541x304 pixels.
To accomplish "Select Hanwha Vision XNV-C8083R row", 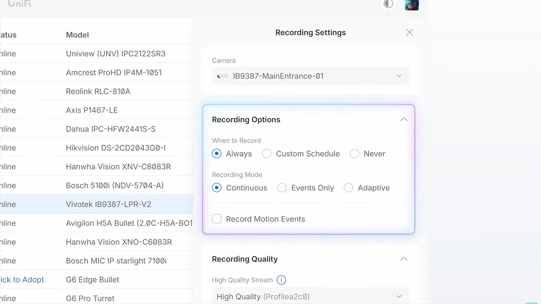I will [96, 167].
